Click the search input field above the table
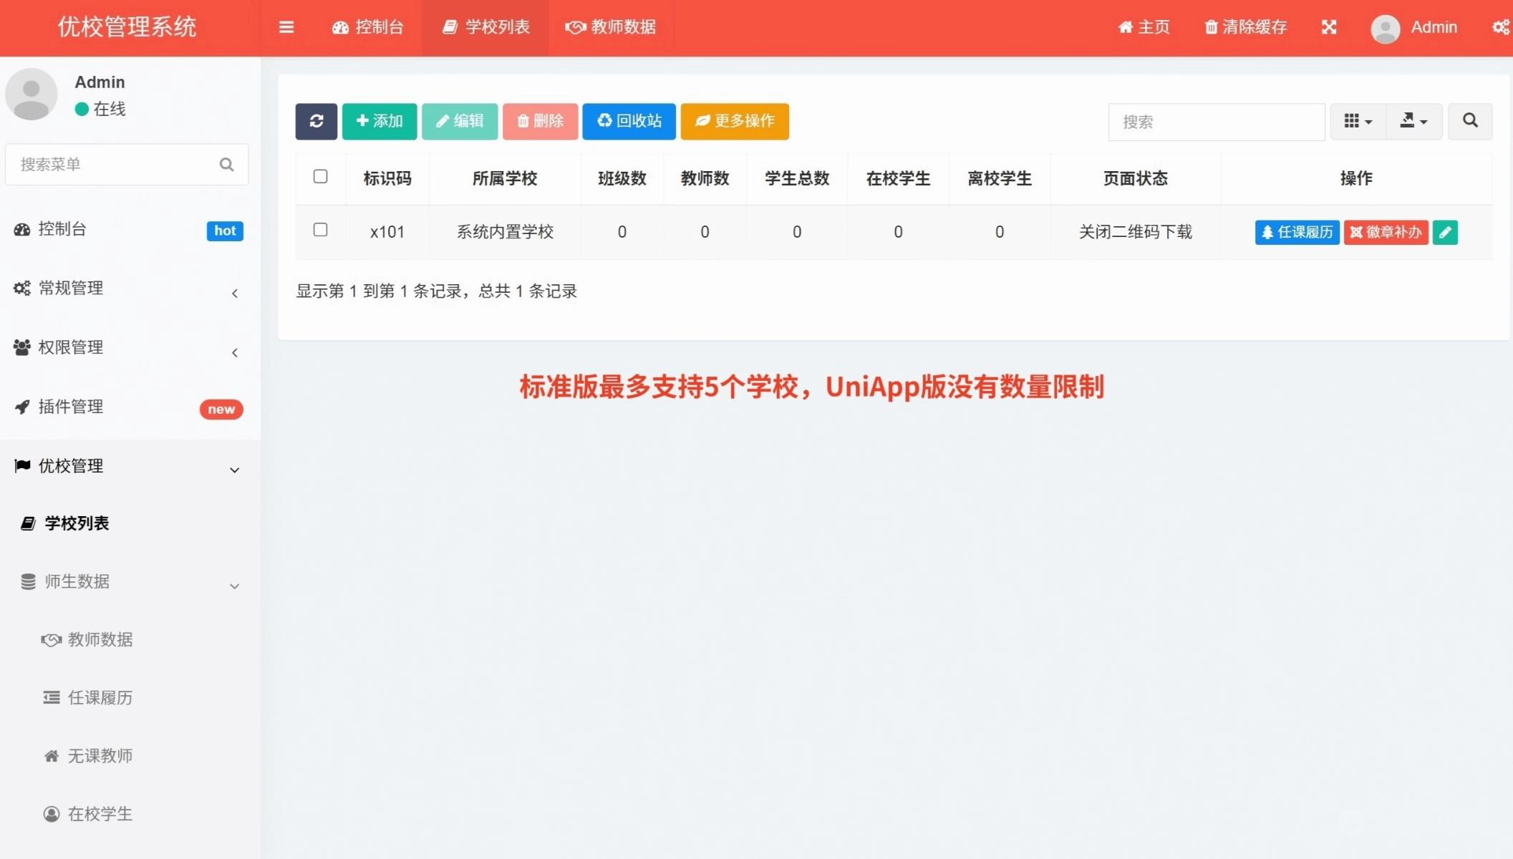 1215,121
